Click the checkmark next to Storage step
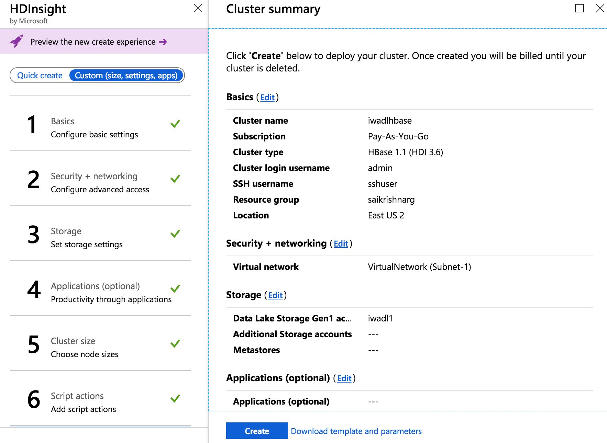607x443 pixels. tap(175, 234)
